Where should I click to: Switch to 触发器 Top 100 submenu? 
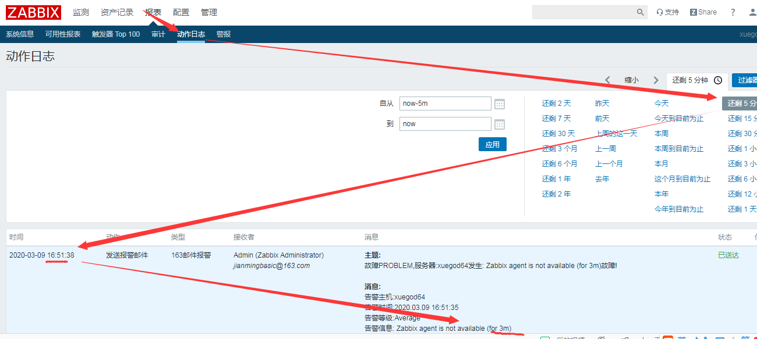(116, 34)
